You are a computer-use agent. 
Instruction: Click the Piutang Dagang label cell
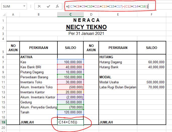pyautogui.click(x=39, y=72)
